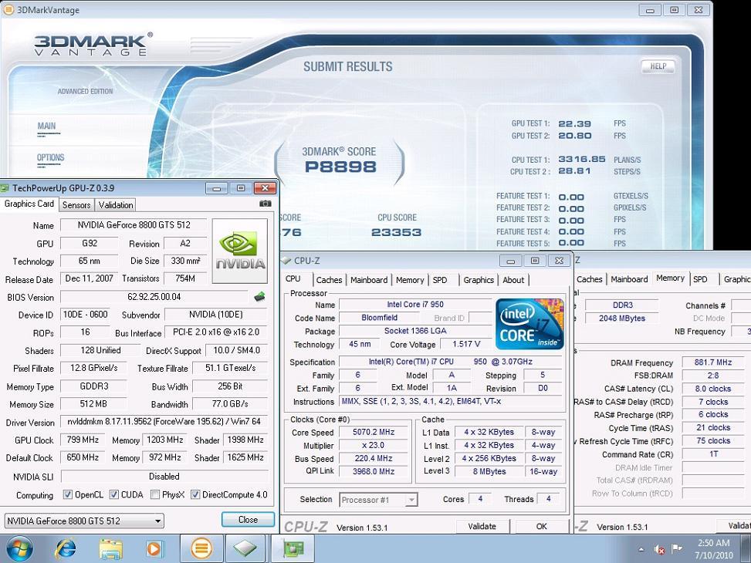Click Memory Size field 2048 MBytes
Viewport: 751px width, 563px height.
pyautogui.click(x=621, y=319)
